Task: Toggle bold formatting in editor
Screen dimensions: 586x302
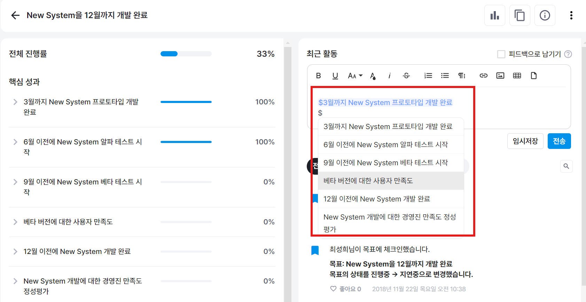Action: coord(318,75)
